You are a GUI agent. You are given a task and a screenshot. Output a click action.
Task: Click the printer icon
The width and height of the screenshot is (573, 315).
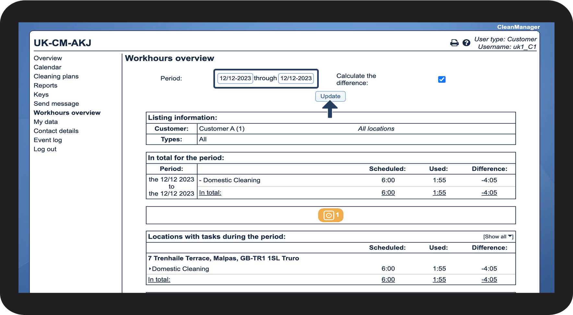(454, 43)
